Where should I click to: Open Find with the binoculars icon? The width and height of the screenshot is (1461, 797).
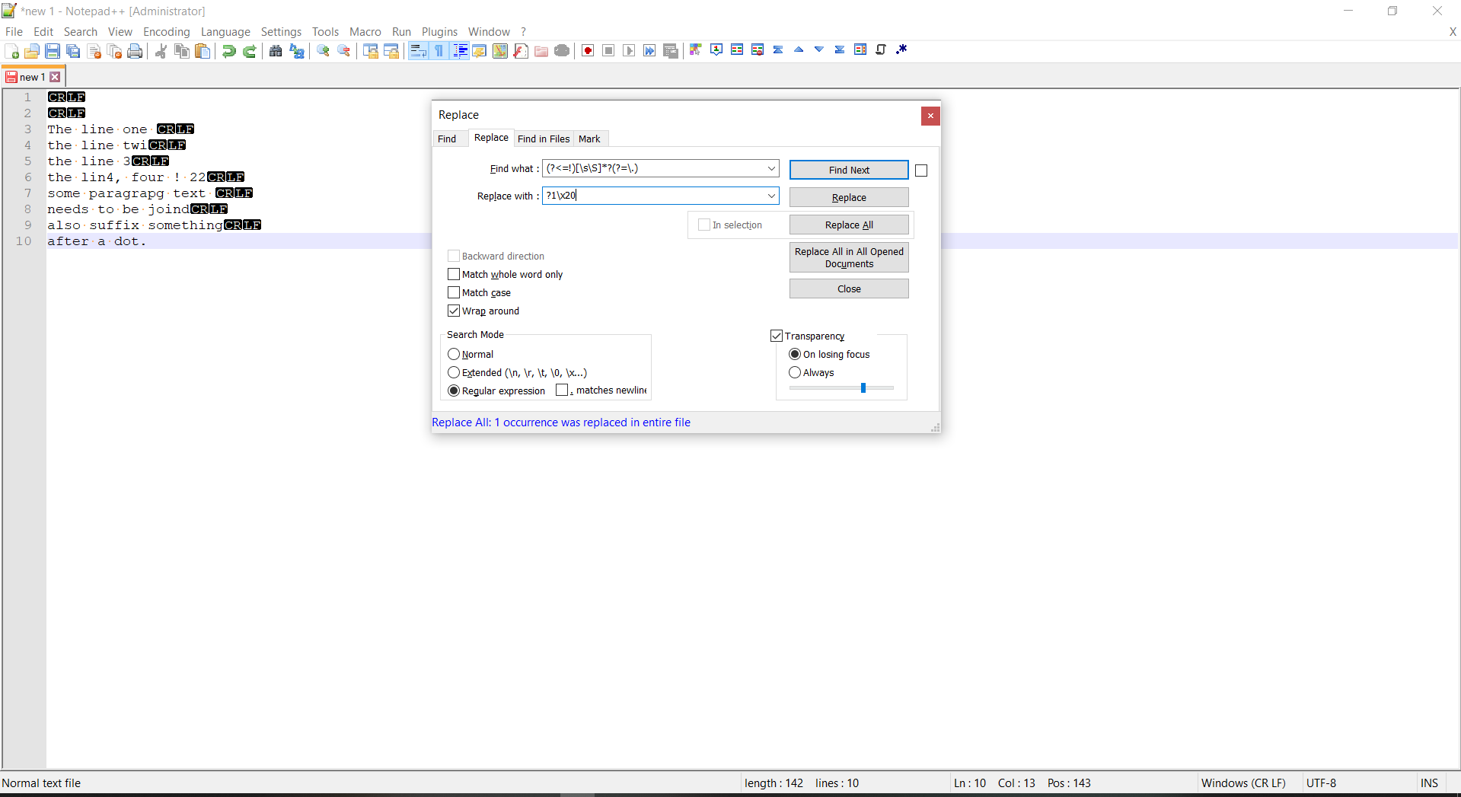click(276, 51)
